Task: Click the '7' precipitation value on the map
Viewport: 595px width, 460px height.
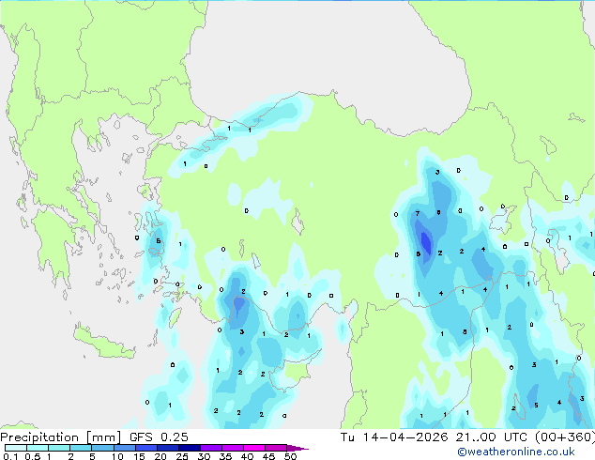Action: coord(418,214)
